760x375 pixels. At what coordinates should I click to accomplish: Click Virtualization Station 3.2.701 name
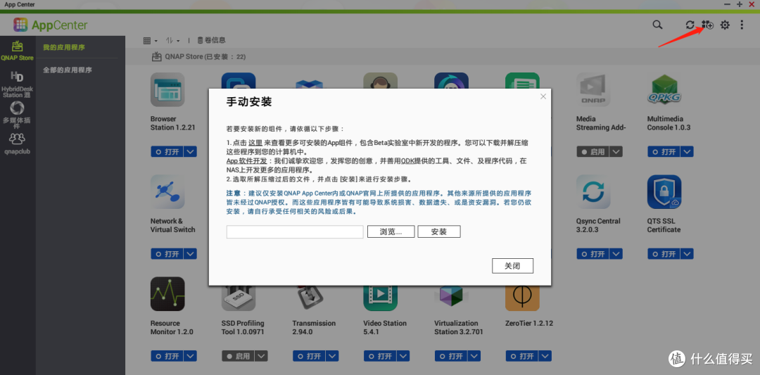(459, 328)
